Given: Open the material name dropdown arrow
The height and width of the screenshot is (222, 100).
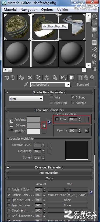Looking at the screenshot, I should (x=69, y=85).
